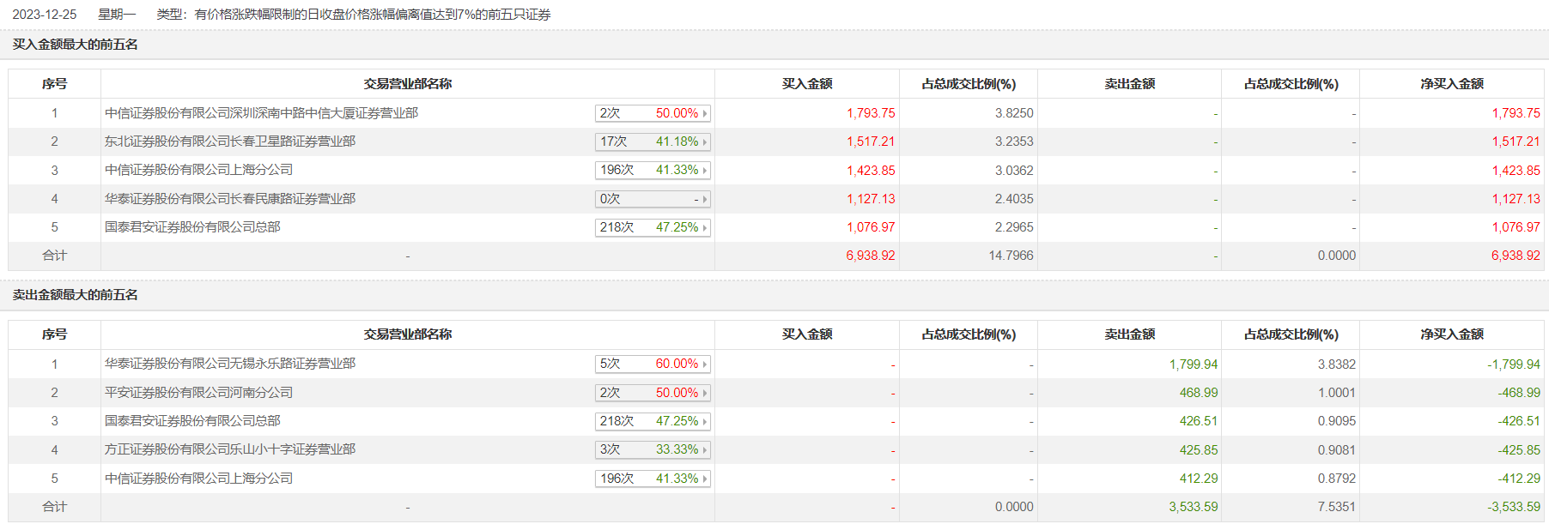
Task: Click the buy amount 1,076.97
Action: click(871, 227)
